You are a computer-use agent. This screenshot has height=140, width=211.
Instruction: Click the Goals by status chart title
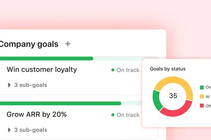(x=168, y=69)
